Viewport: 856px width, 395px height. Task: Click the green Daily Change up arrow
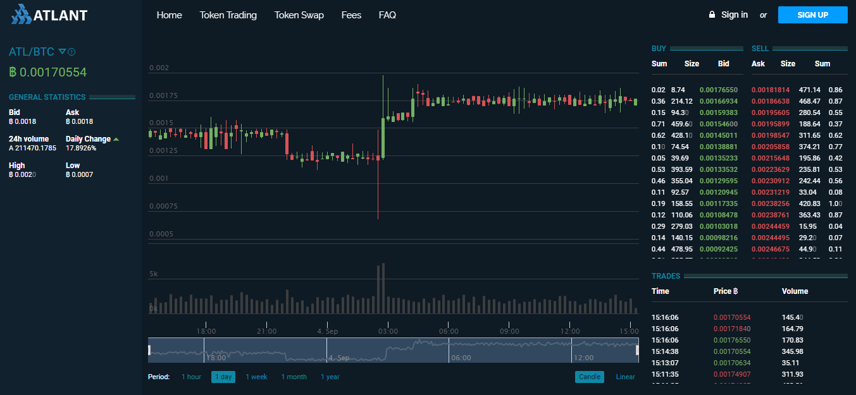pyautogui.click(x=116, y=139)
